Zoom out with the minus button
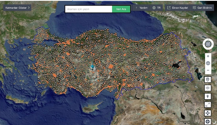Viewport: 217px width, 125px height. point(208,70)
